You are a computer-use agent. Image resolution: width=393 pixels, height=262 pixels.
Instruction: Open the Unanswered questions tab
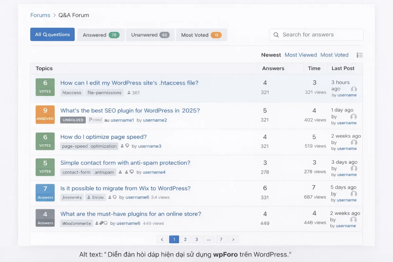150,35
